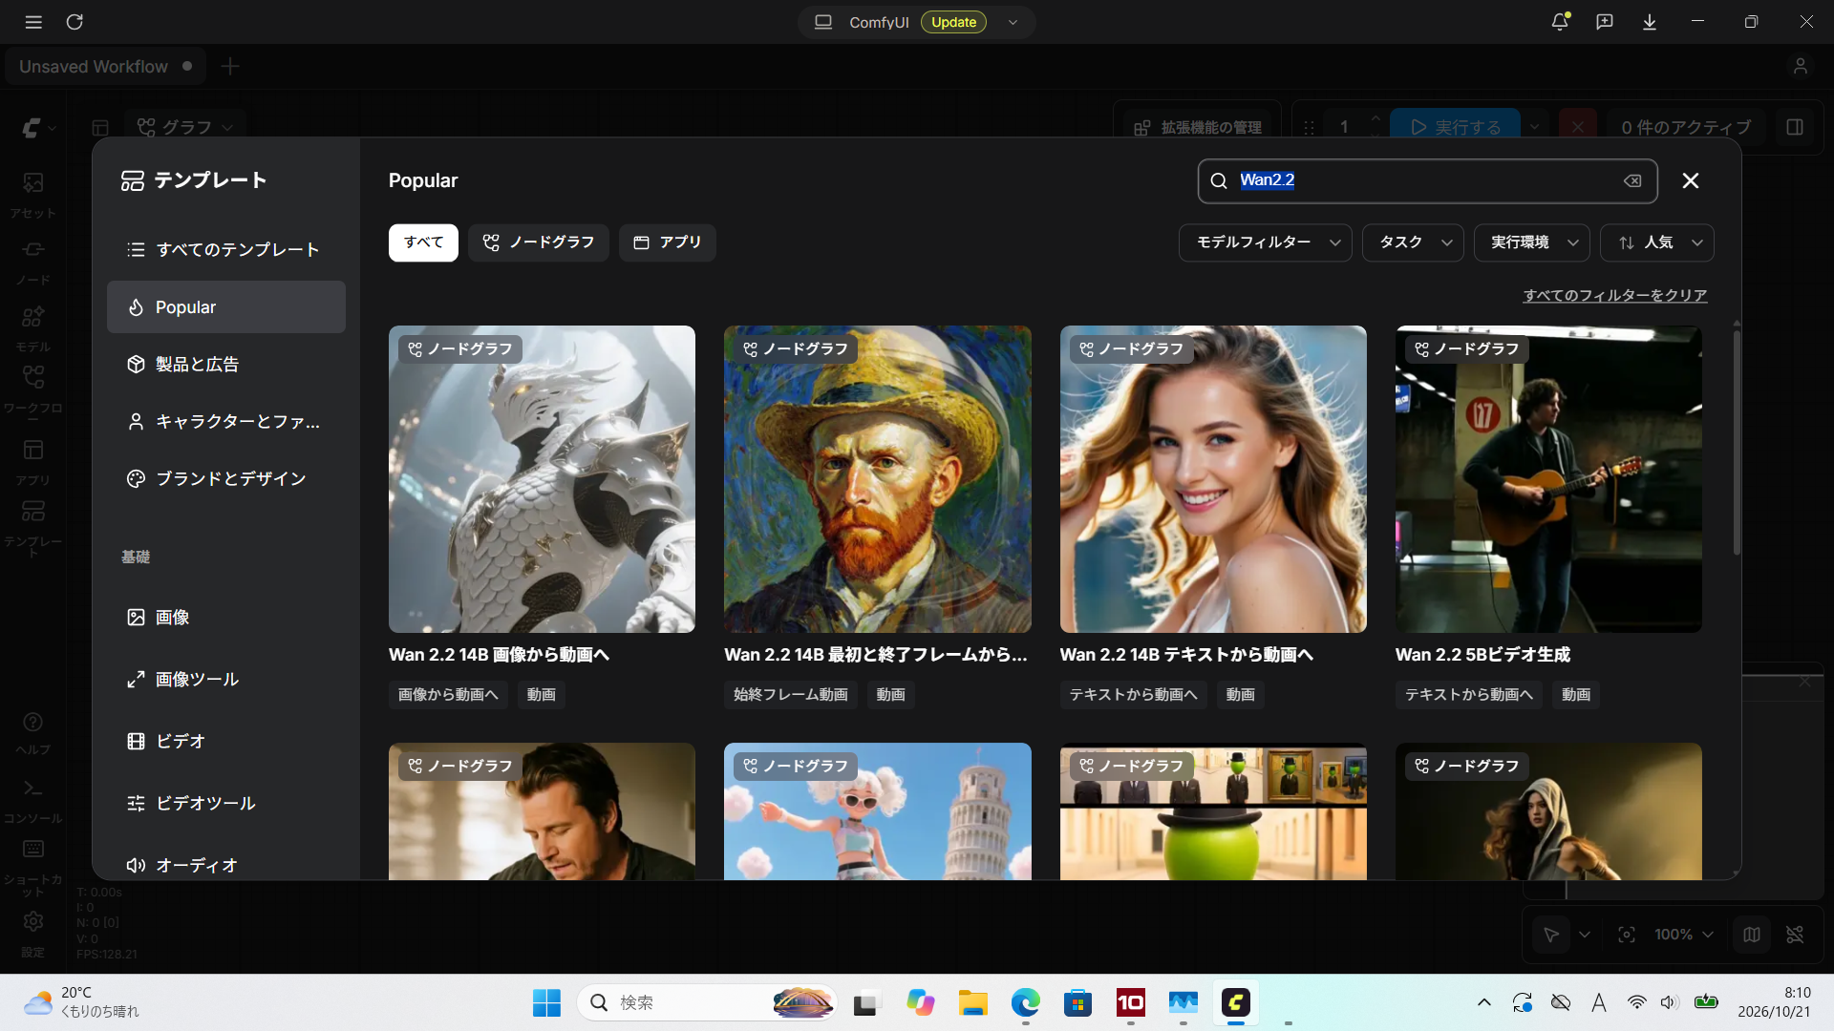This screenshot has width=1834, height=1031.
Task: Open the downloads arrow icon
Action: (x=1650, y=22)
